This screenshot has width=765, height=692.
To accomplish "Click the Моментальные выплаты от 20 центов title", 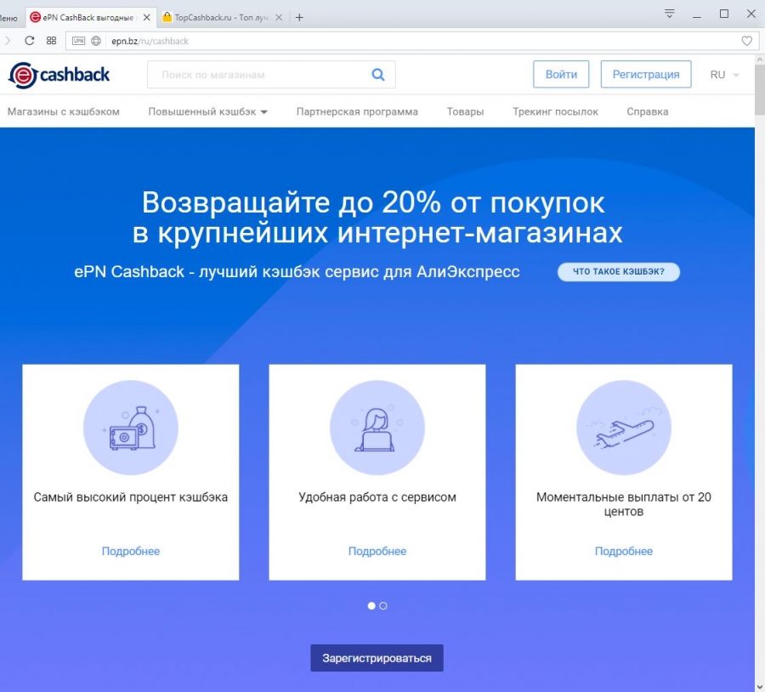I will [624, 504].
